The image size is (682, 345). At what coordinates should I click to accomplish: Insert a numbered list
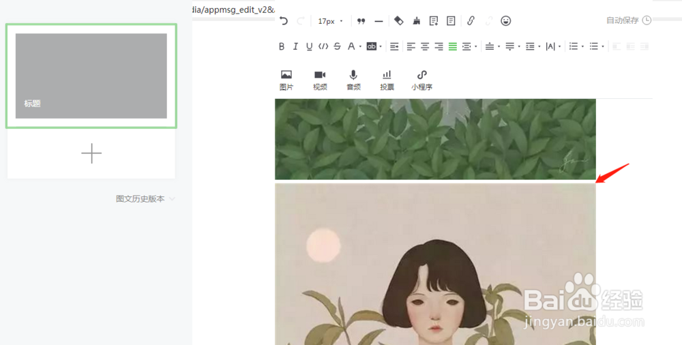coord(574,46)
